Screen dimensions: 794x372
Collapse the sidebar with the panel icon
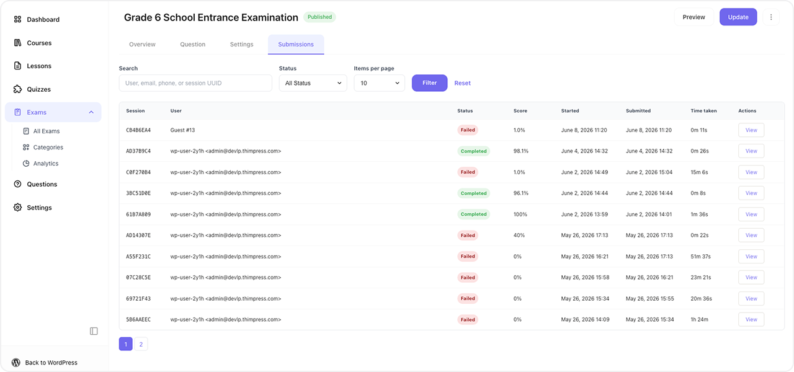(94, 331)
